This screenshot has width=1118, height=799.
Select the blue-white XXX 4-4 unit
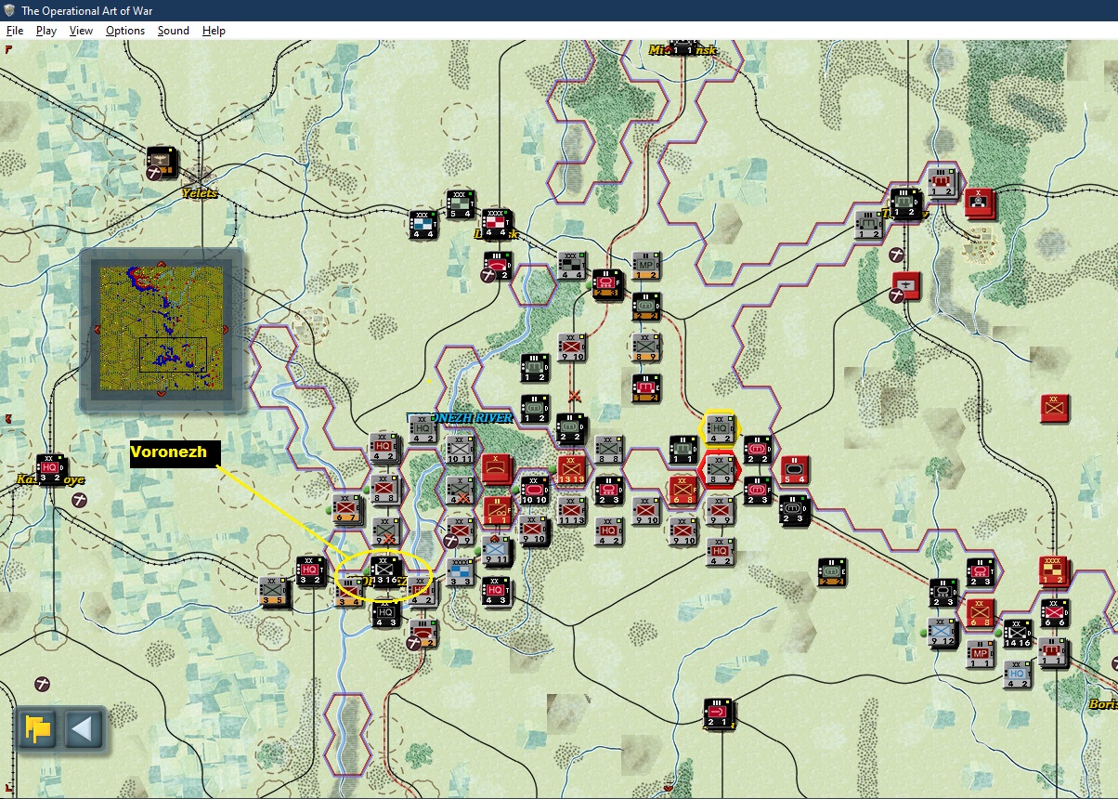[x=422, y=224]
